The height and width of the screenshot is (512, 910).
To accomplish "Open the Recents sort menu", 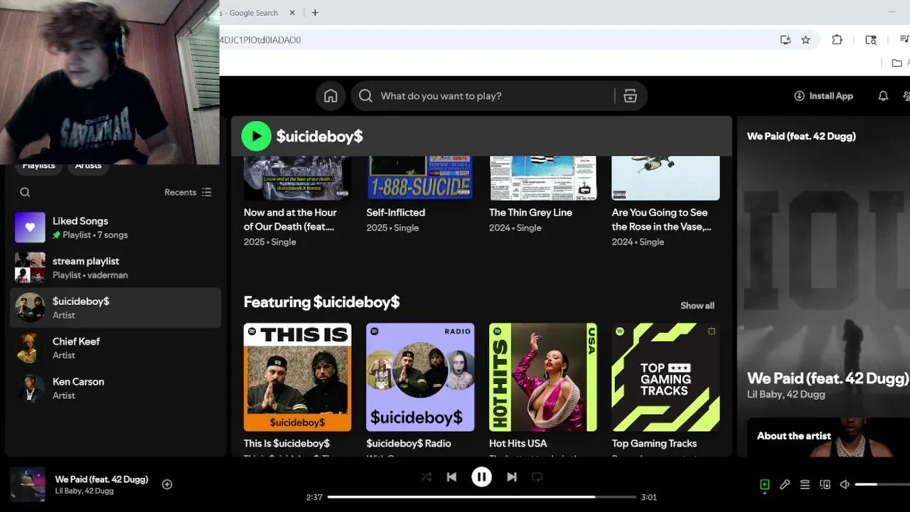I will (x=188, y=192).
